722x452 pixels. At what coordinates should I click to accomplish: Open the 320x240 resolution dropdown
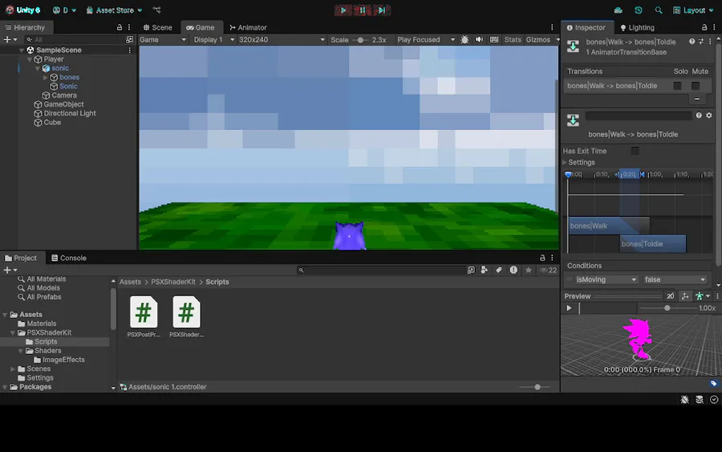tap(282, 39)
